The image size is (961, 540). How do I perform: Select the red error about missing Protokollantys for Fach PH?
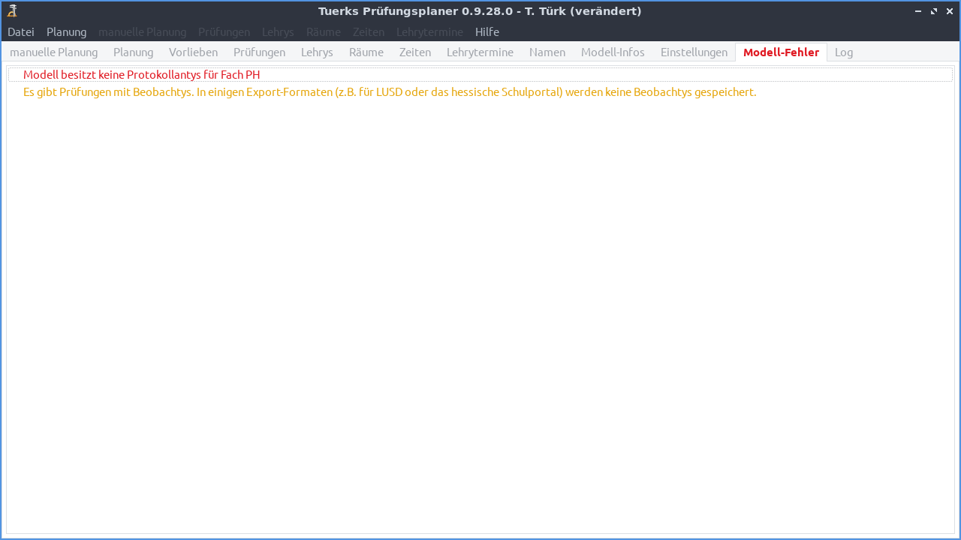click(x=141, y=74)
